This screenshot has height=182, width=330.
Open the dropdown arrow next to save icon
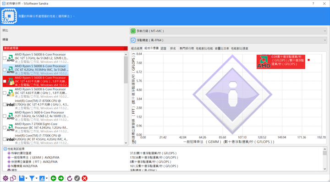coord(26,178)
